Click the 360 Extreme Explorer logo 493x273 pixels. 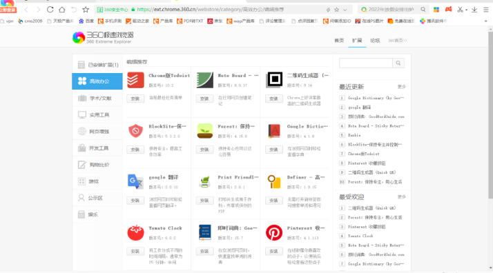(x=103, y=38)
